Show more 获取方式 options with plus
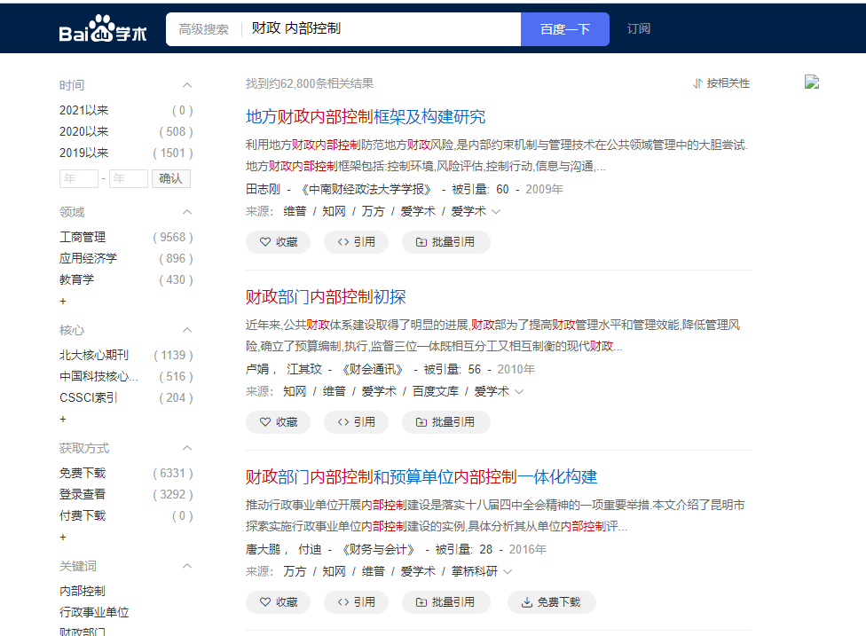The width and height of the screenshot is (866, 636). (63, 537)
